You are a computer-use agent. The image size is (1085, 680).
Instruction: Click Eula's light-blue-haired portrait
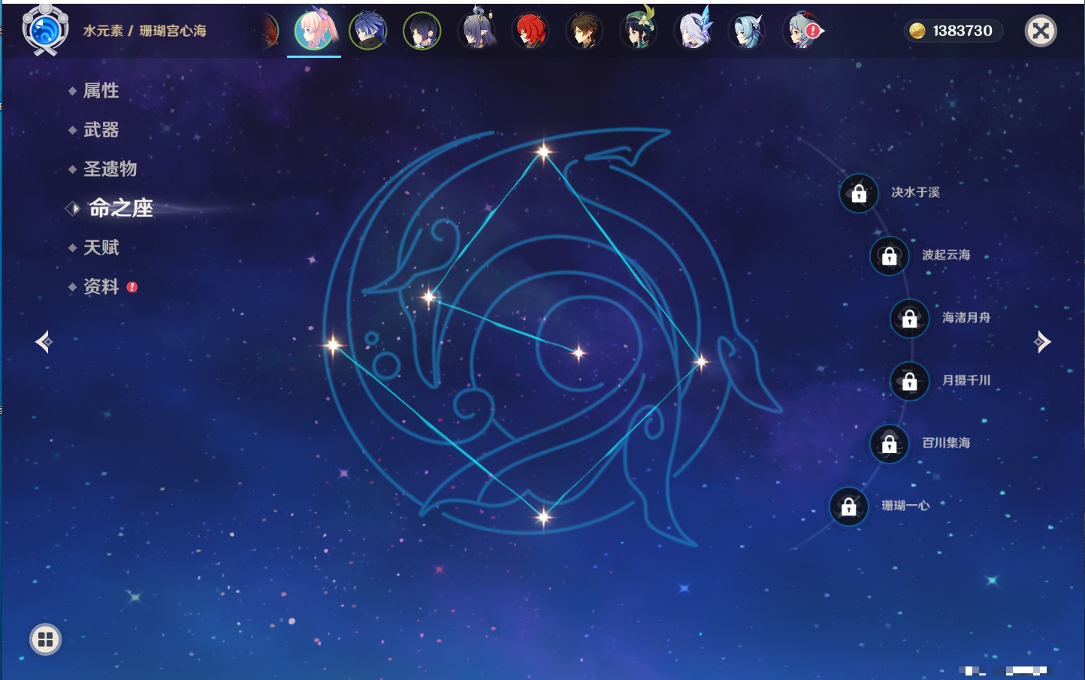point(747,32)
